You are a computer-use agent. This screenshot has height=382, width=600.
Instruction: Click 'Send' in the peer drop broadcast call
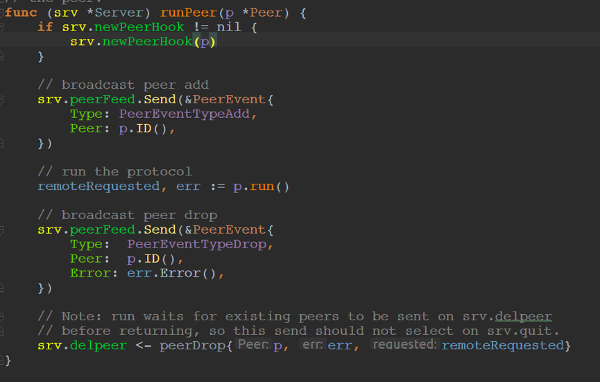point(160,229)
